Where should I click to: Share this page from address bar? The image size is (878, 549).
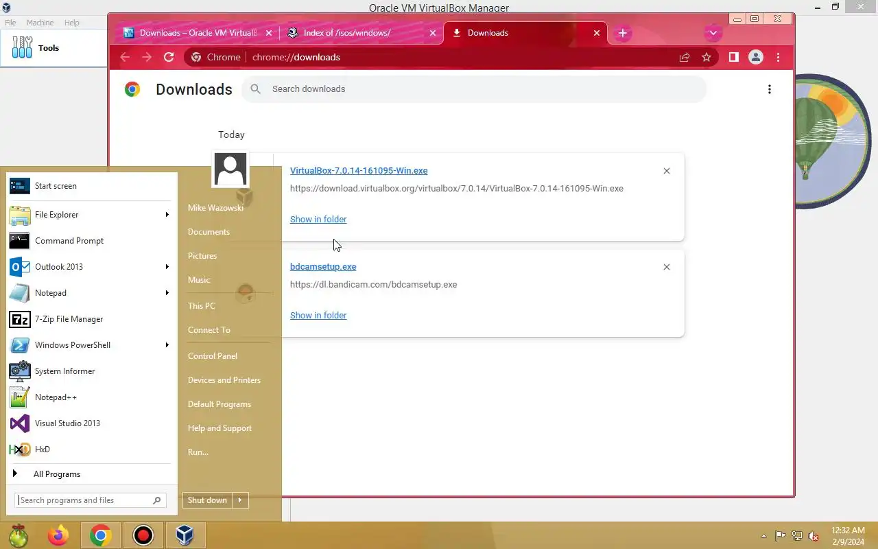685,58
